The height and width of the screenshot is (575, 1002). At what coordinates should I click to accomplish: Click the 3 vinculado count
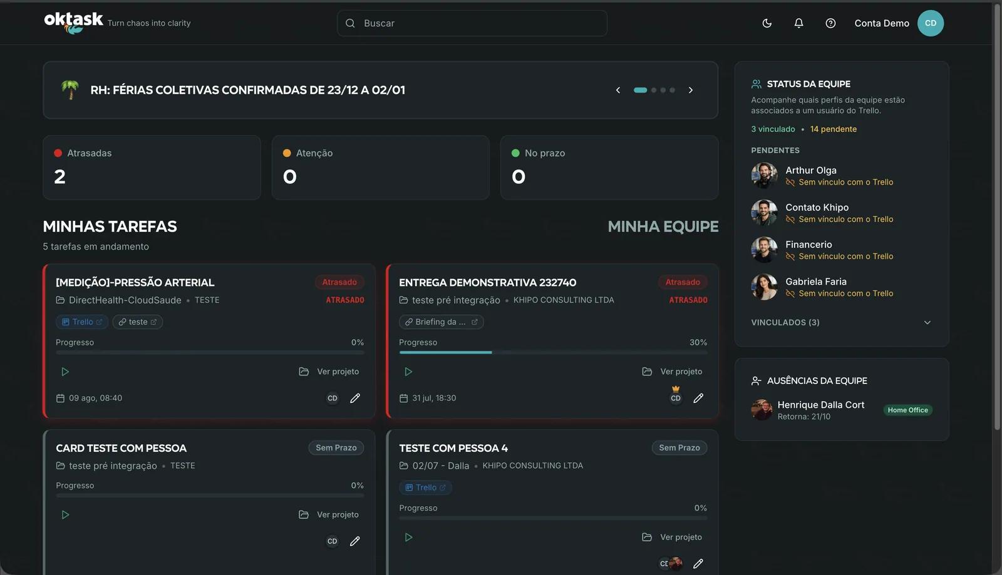(773, 129)
